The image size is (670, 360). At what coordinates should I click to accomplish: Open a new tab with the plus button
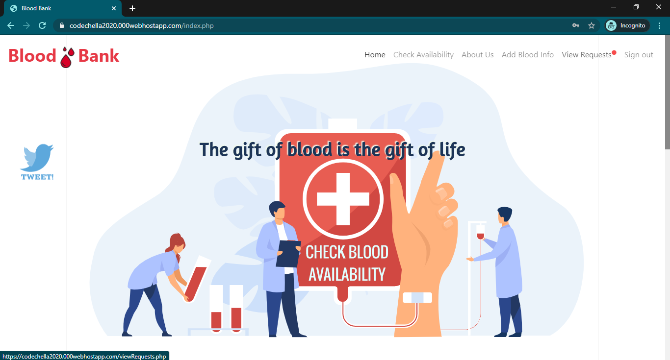pos(132,8)
